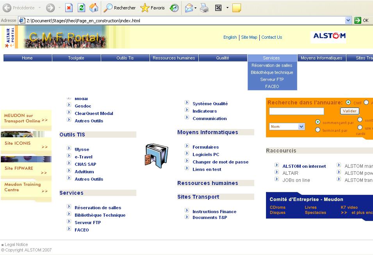Image resolution: width=373 pixels, height=255 pixels.
Task: Click the browser Back (Précédente) arrow icon
Action: coord(7,8)
